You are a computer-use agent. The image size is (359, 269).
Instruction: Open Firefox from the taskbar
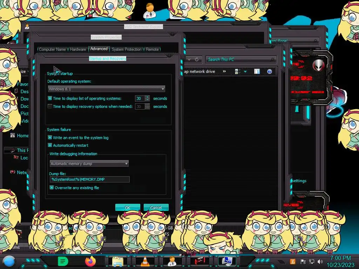[90, 261]
